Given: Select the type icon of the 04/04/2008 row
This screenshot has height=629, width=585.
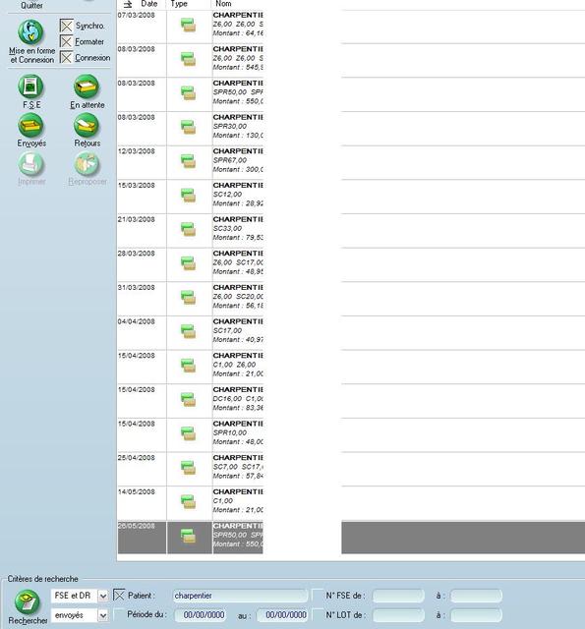Looking at the screenshot, I should coord(188,332).
